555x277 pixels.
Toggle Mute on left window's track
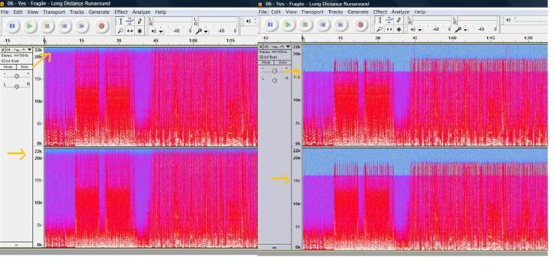click(8, 67)
